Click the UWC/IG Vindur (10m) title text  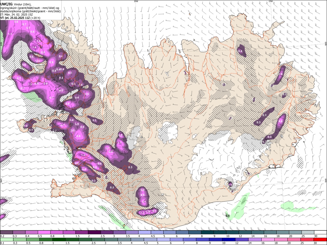[16, 4]
